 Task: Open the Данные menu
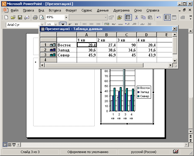point(103,10)
